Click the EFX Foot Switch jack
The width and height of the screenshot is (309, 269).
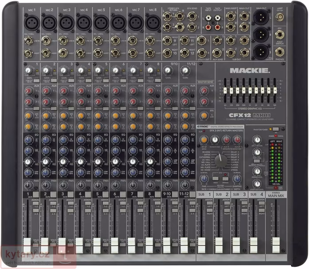(x=279, y=35)
